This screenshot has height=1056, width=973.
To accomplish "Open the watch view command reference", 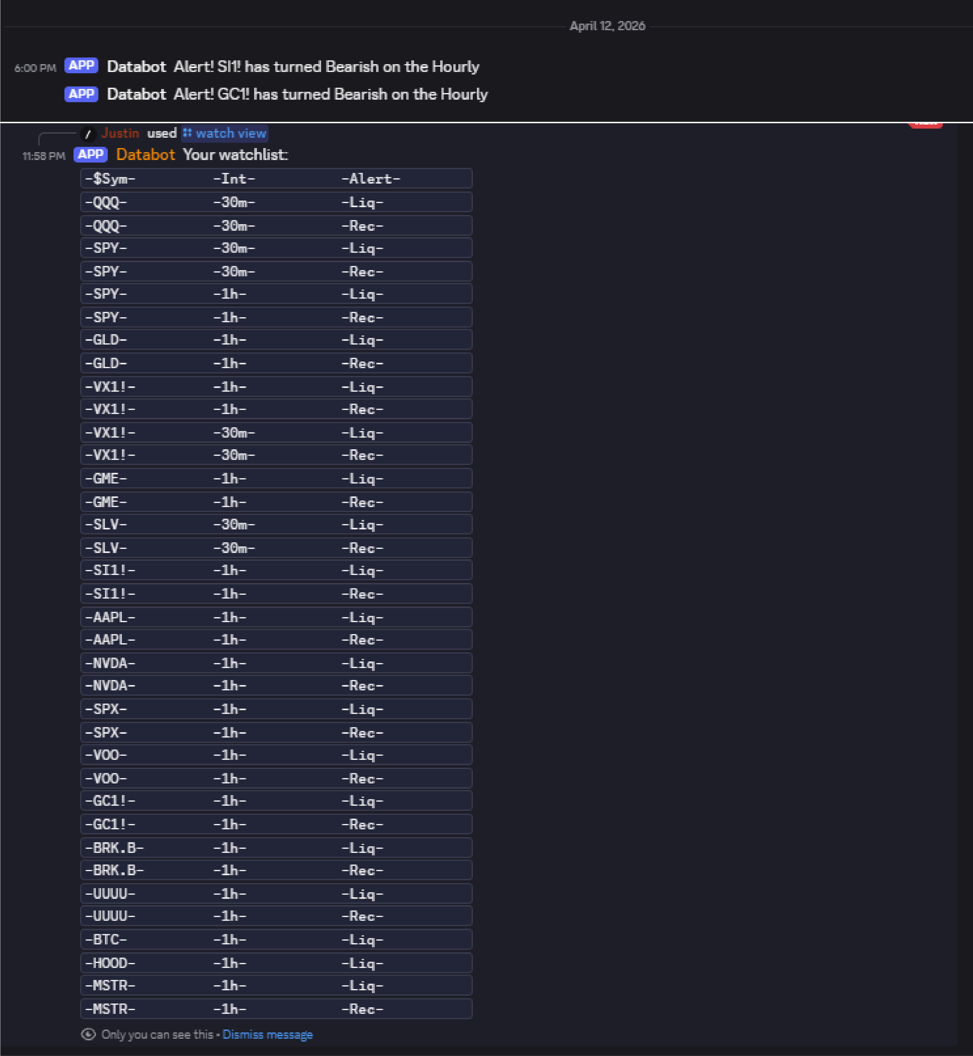I will 230,133.
